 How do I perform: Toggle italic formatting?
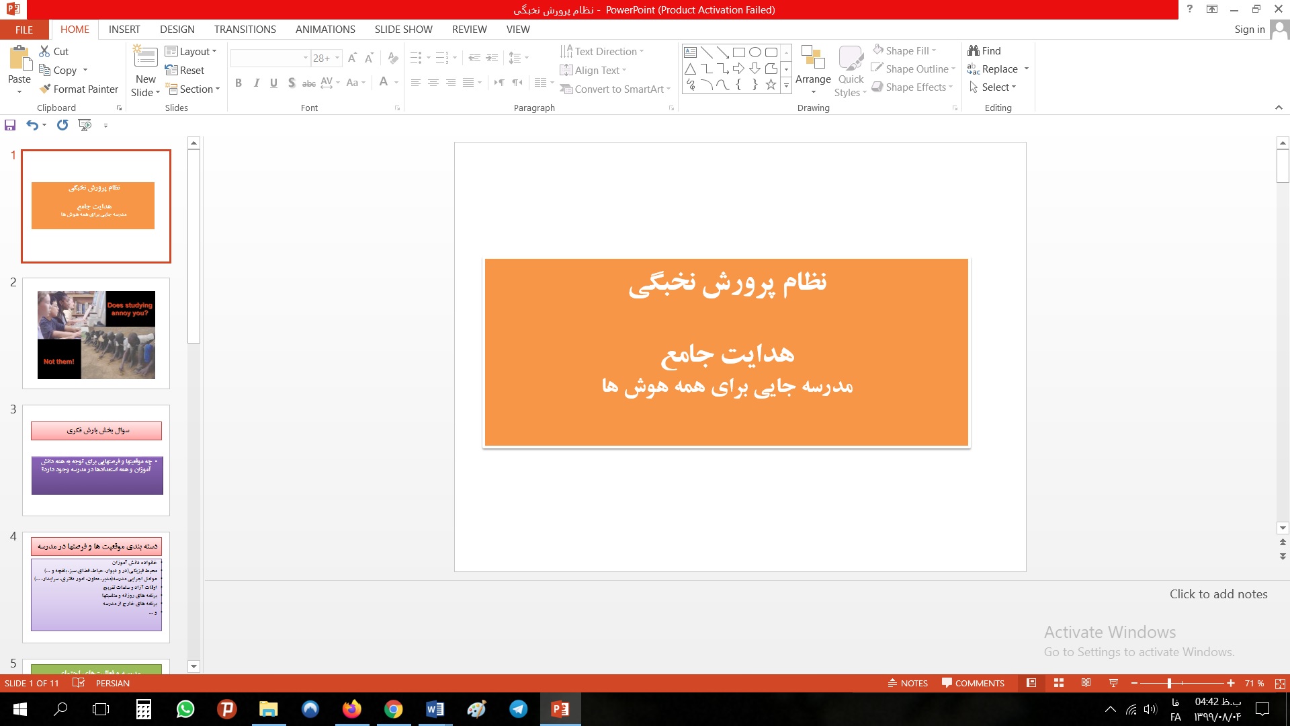coord(256,83)
